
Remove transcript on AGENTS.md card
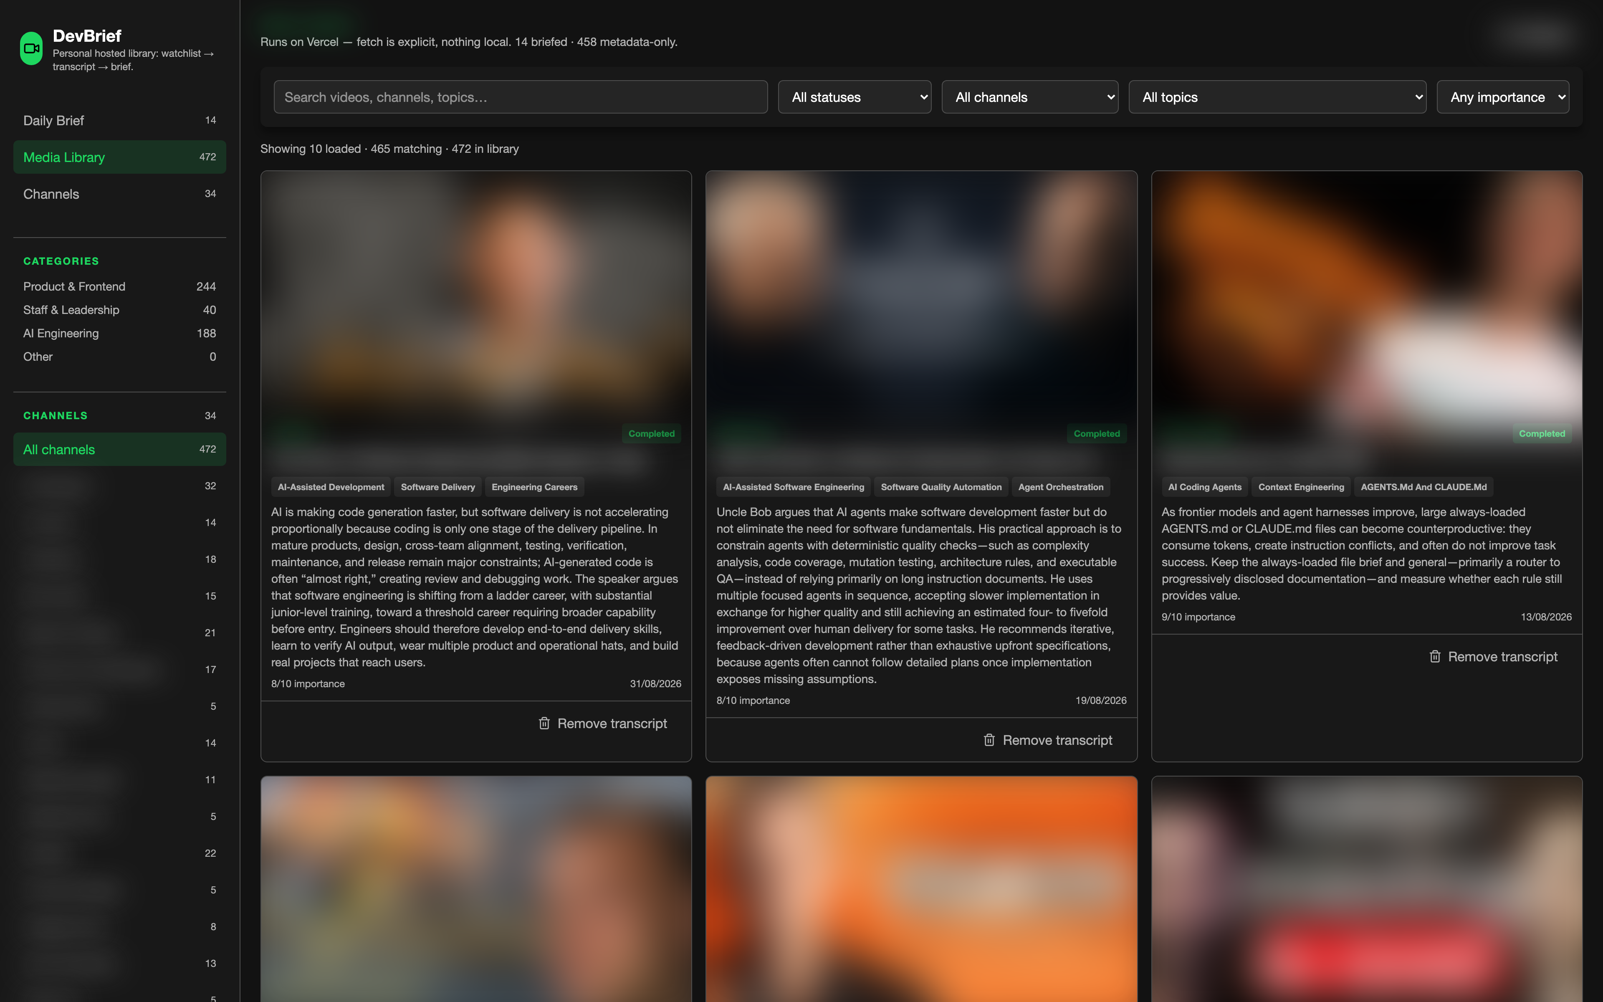[x=1493, y=656]
